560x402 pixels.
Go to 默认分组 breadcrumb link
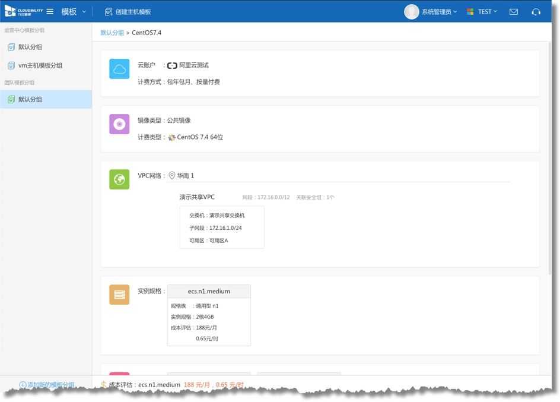pos(112,33)
